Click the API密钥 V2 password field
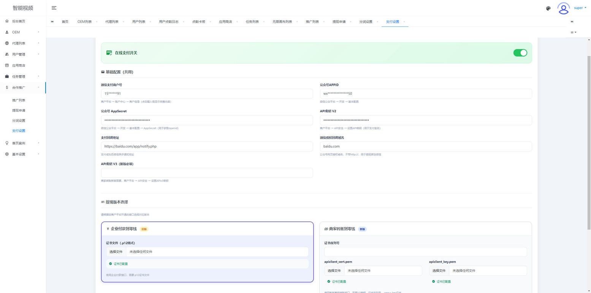 click(426, 120)
